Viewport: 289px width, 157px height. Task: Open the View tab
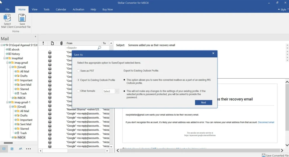34,9
